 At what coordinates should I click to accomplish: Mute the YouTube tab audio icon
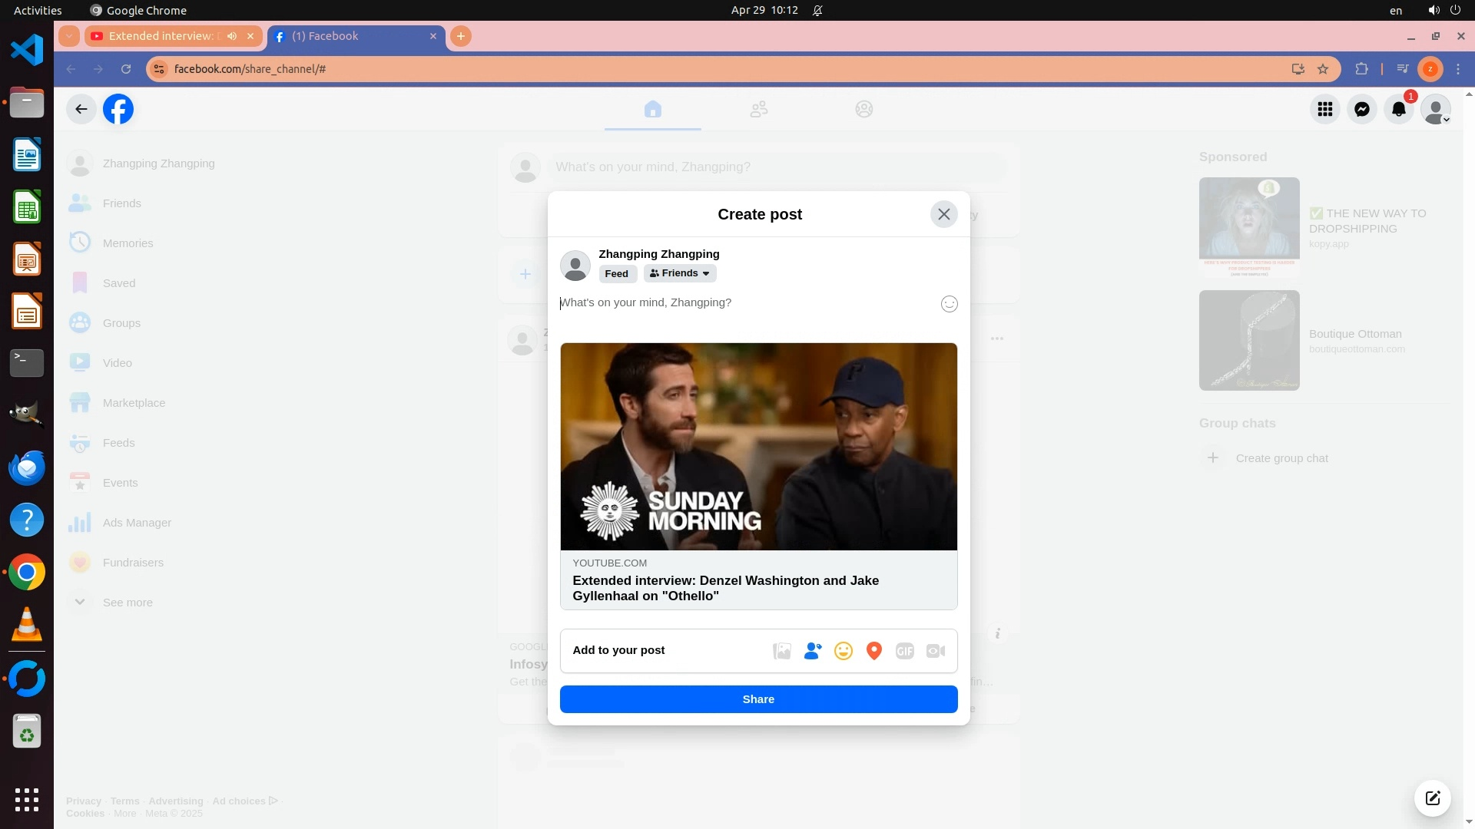point(232,36)
